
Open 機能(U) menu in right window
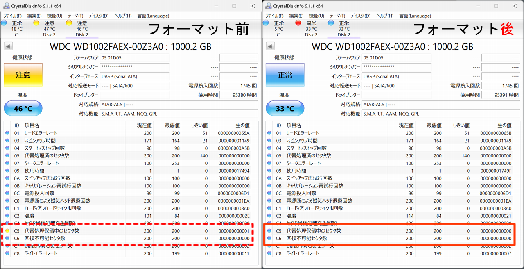coord(316,16)
